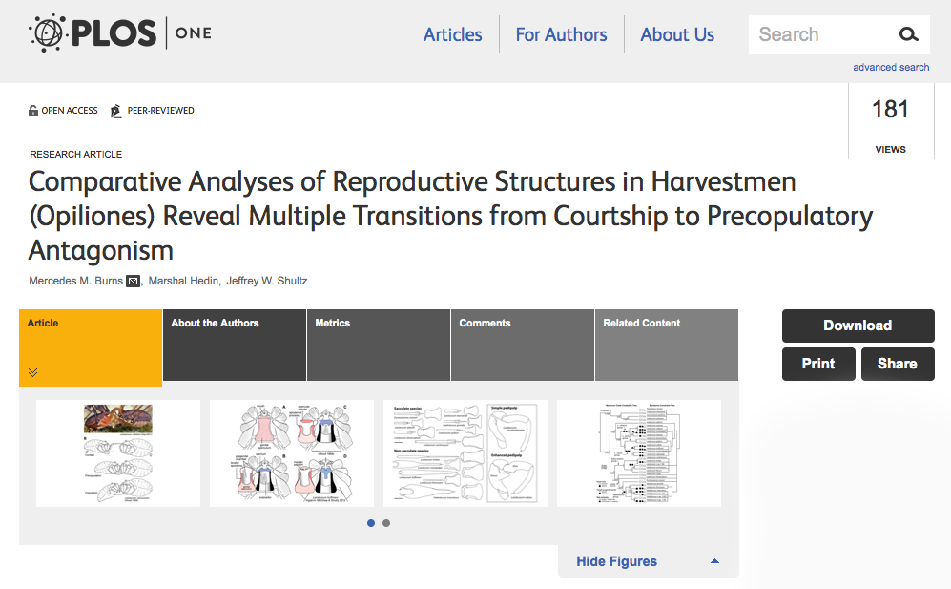
Task: Select the first carousel page dot
Action: click(371, 523)
